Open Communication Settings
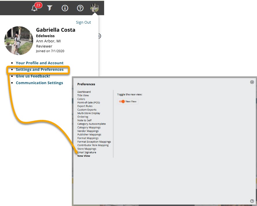Screen dimensions: 257x206 click(x=39, y=83)
